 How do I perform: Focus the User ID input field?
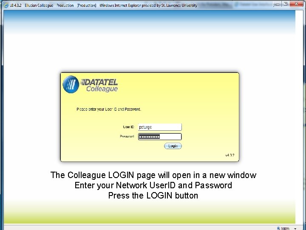[x=160, y=127]
